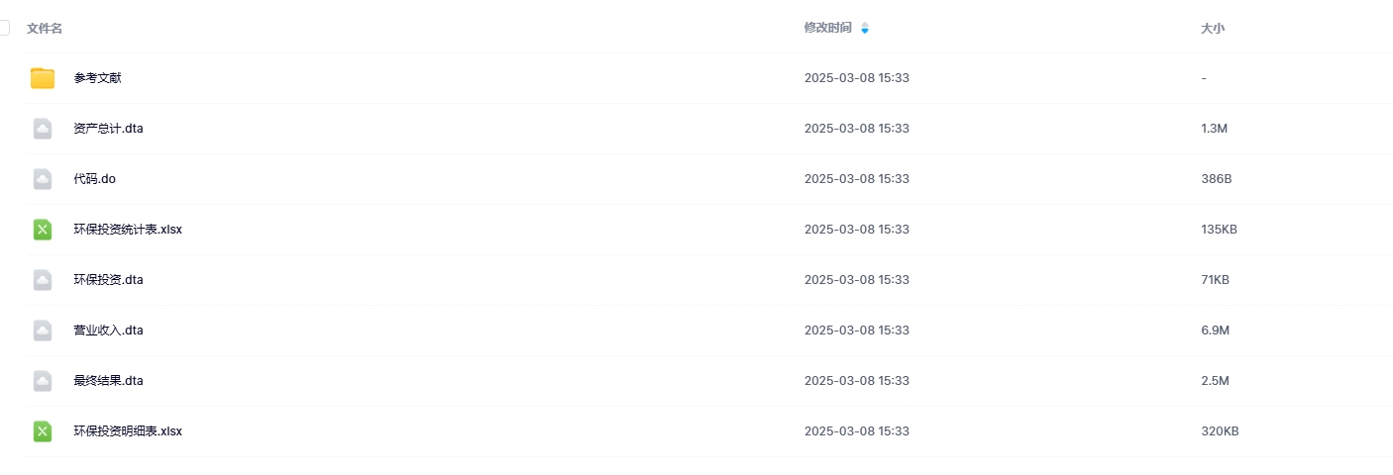The width and height of the screenshot is (1393, 475).
Task: Click the 参考文献 folder icon
Action: (42, 78)
